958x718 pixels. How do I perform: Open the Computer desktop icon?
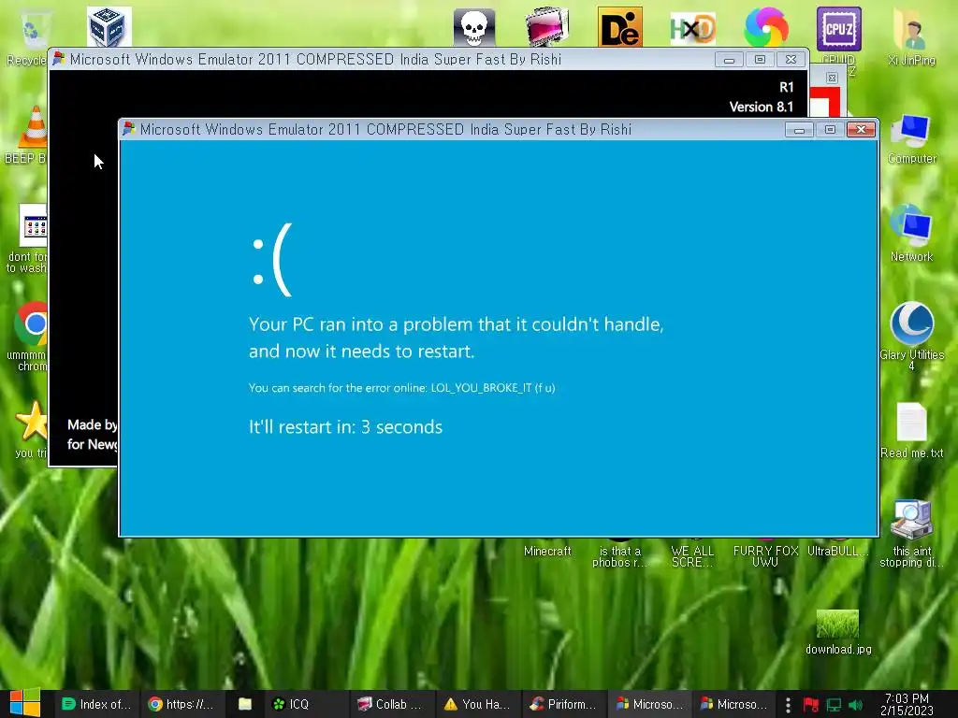tap(911, 138)
